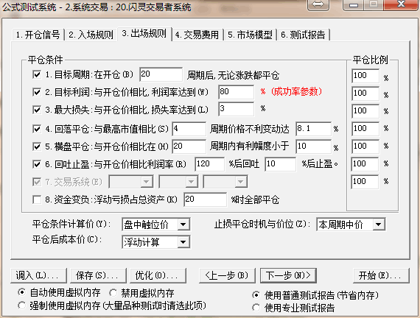Switch to the 1.开仓信号 tab

point(38,35)
